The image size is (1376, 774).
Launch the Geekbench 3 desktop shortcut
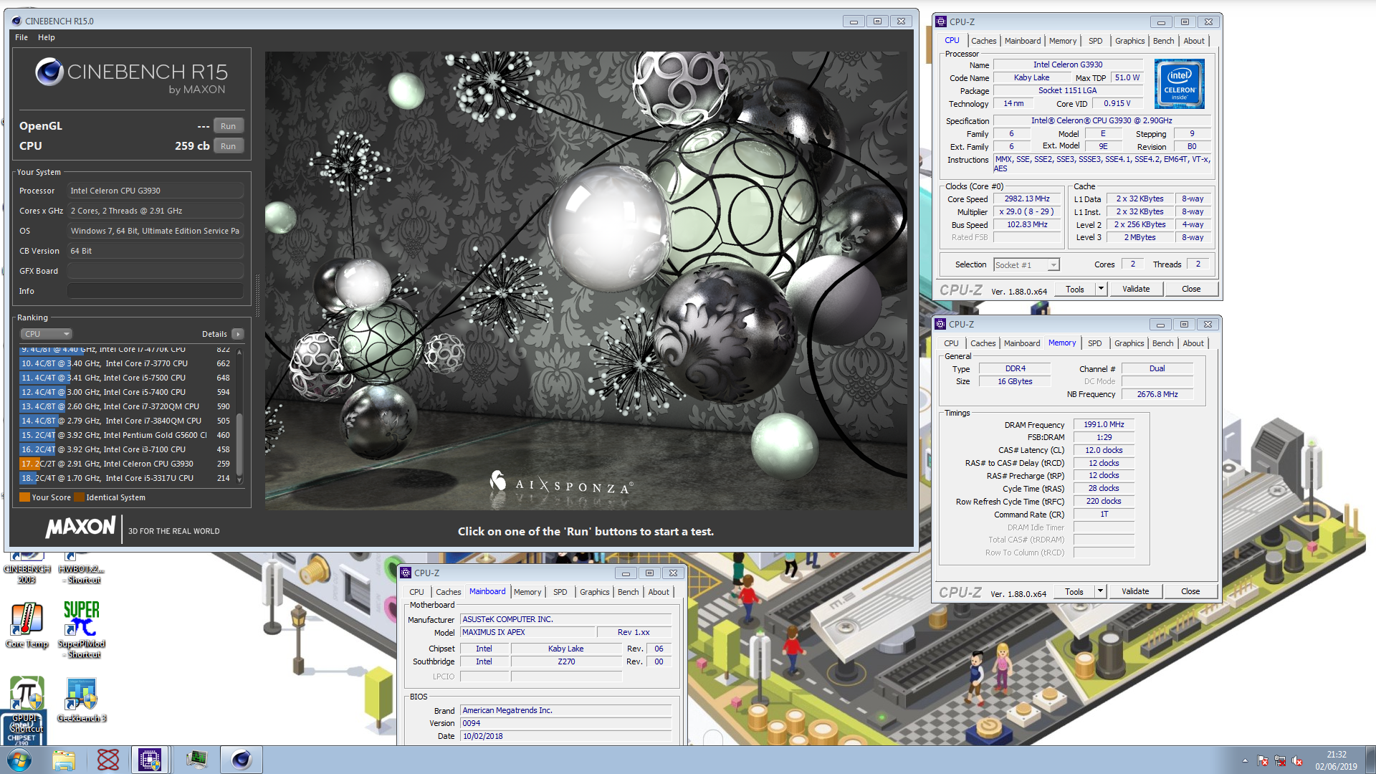pyautogui.click(x=82, y=699)
